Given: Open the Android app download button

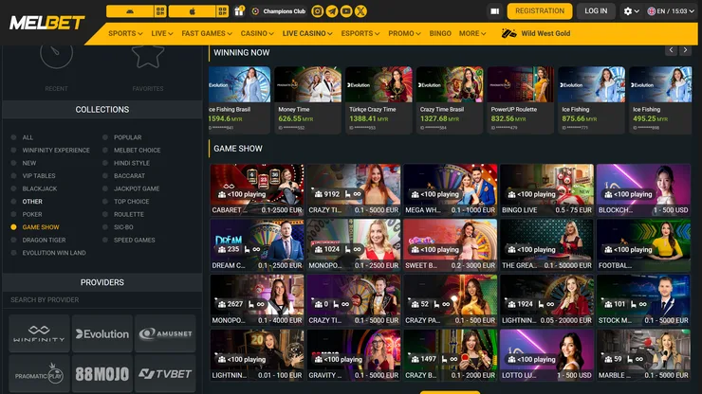Looking at the screenshot, I should pyautogui.click(x=130, y=11).
